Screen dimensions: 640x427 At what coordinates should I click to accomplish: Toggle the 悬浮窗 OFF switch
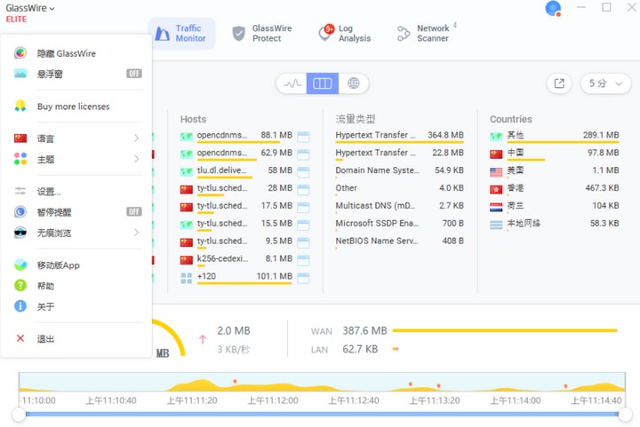(133, 74)
